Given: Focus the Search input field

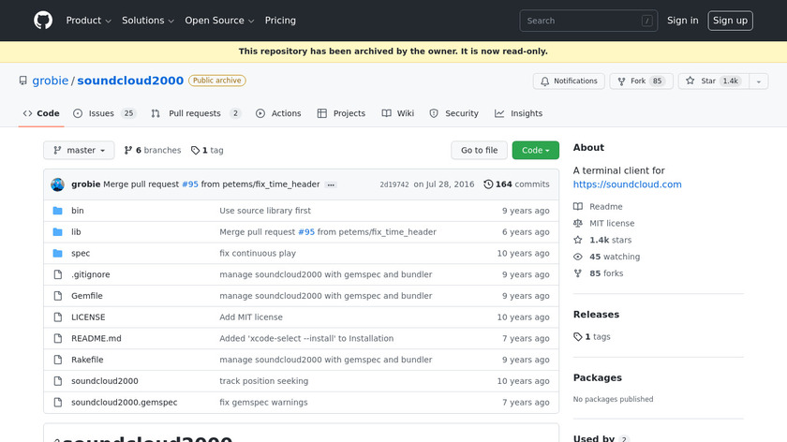Looking at the screenshot, I should click(x=589, y=21).
